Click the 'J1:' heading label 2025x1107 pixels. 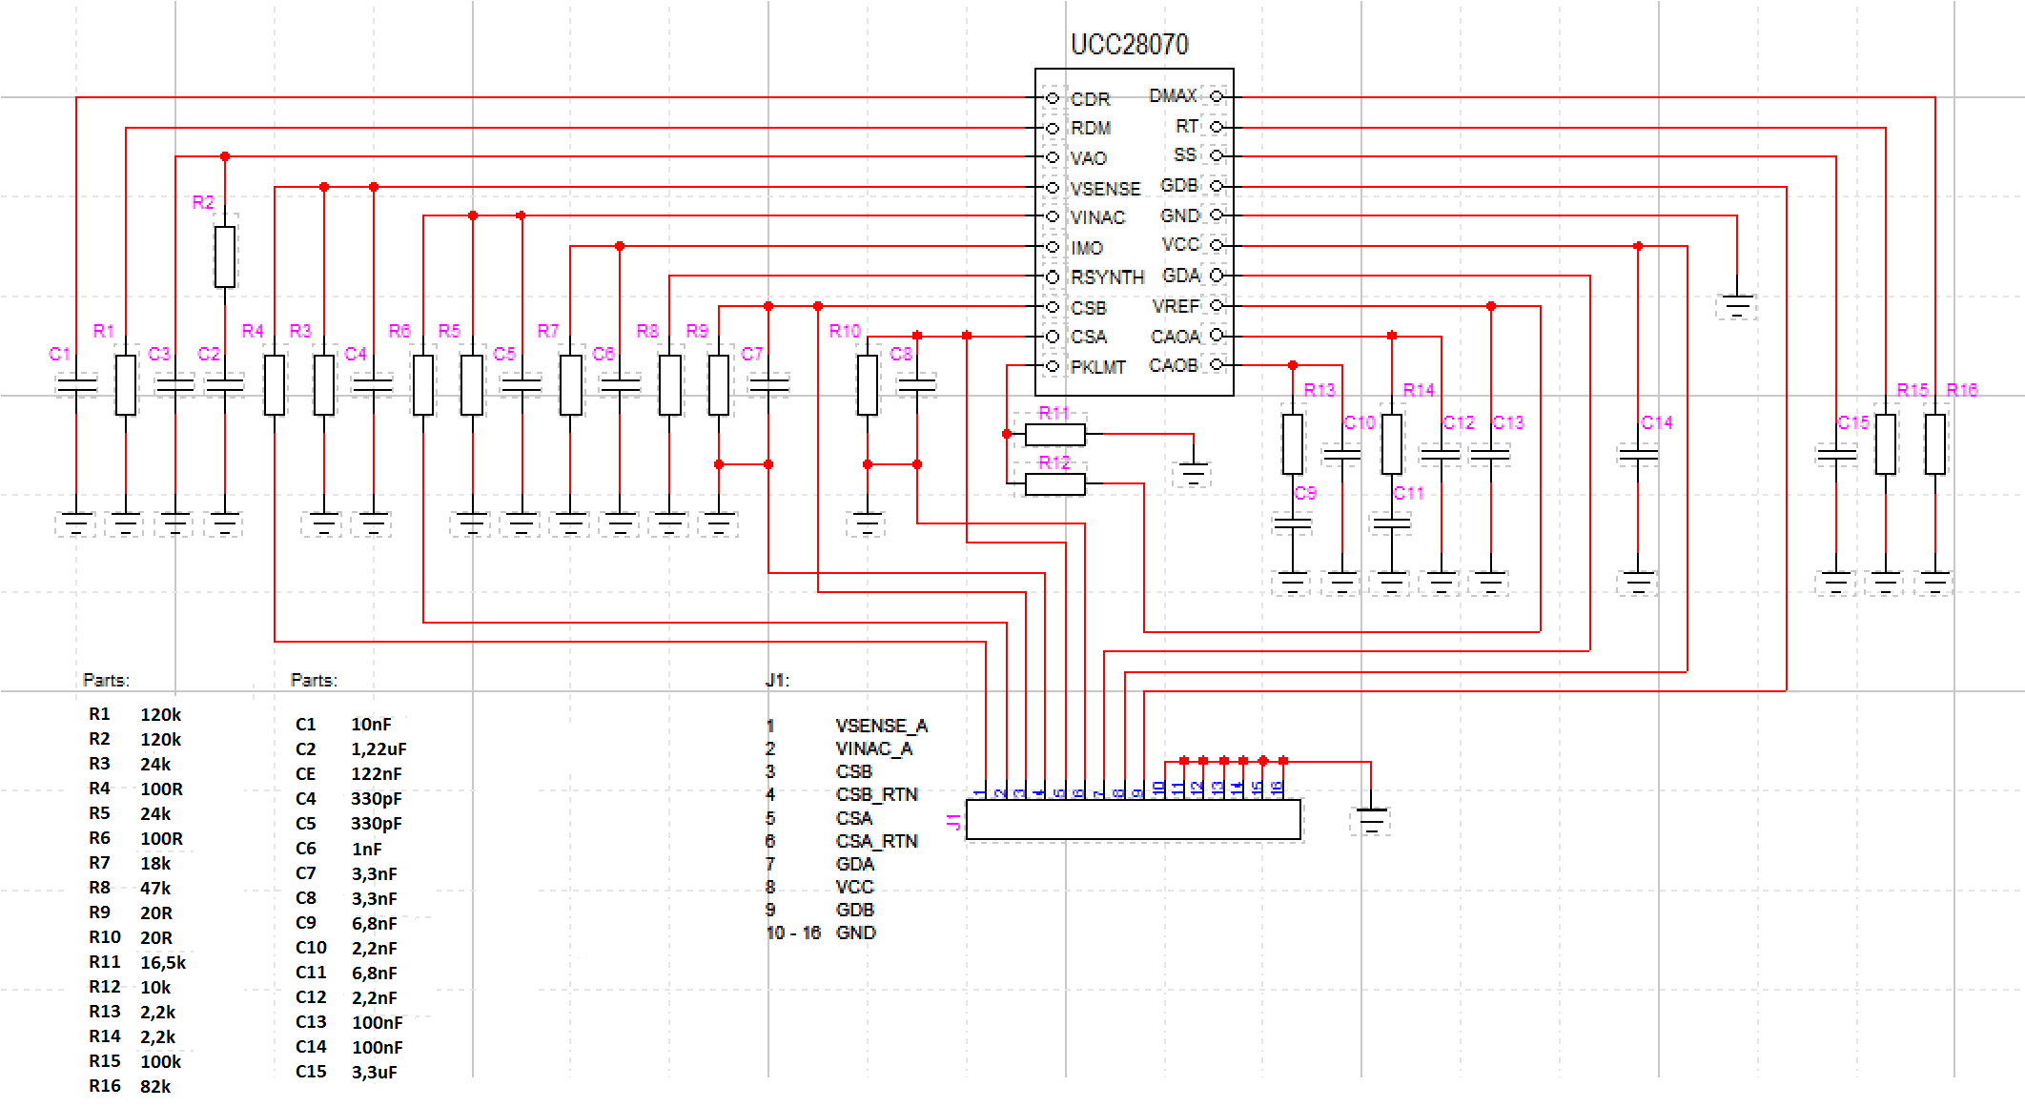tap(777, 680)
